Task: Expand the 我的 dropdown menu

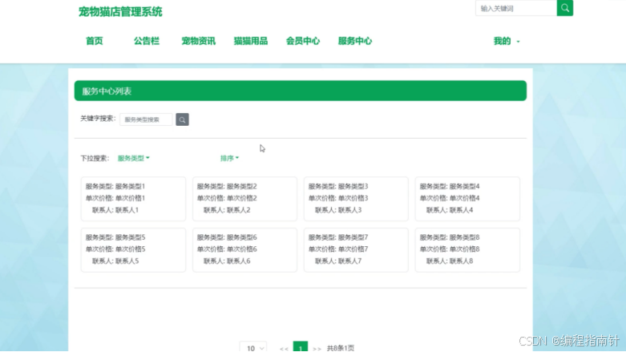Action: coord(507,41)
